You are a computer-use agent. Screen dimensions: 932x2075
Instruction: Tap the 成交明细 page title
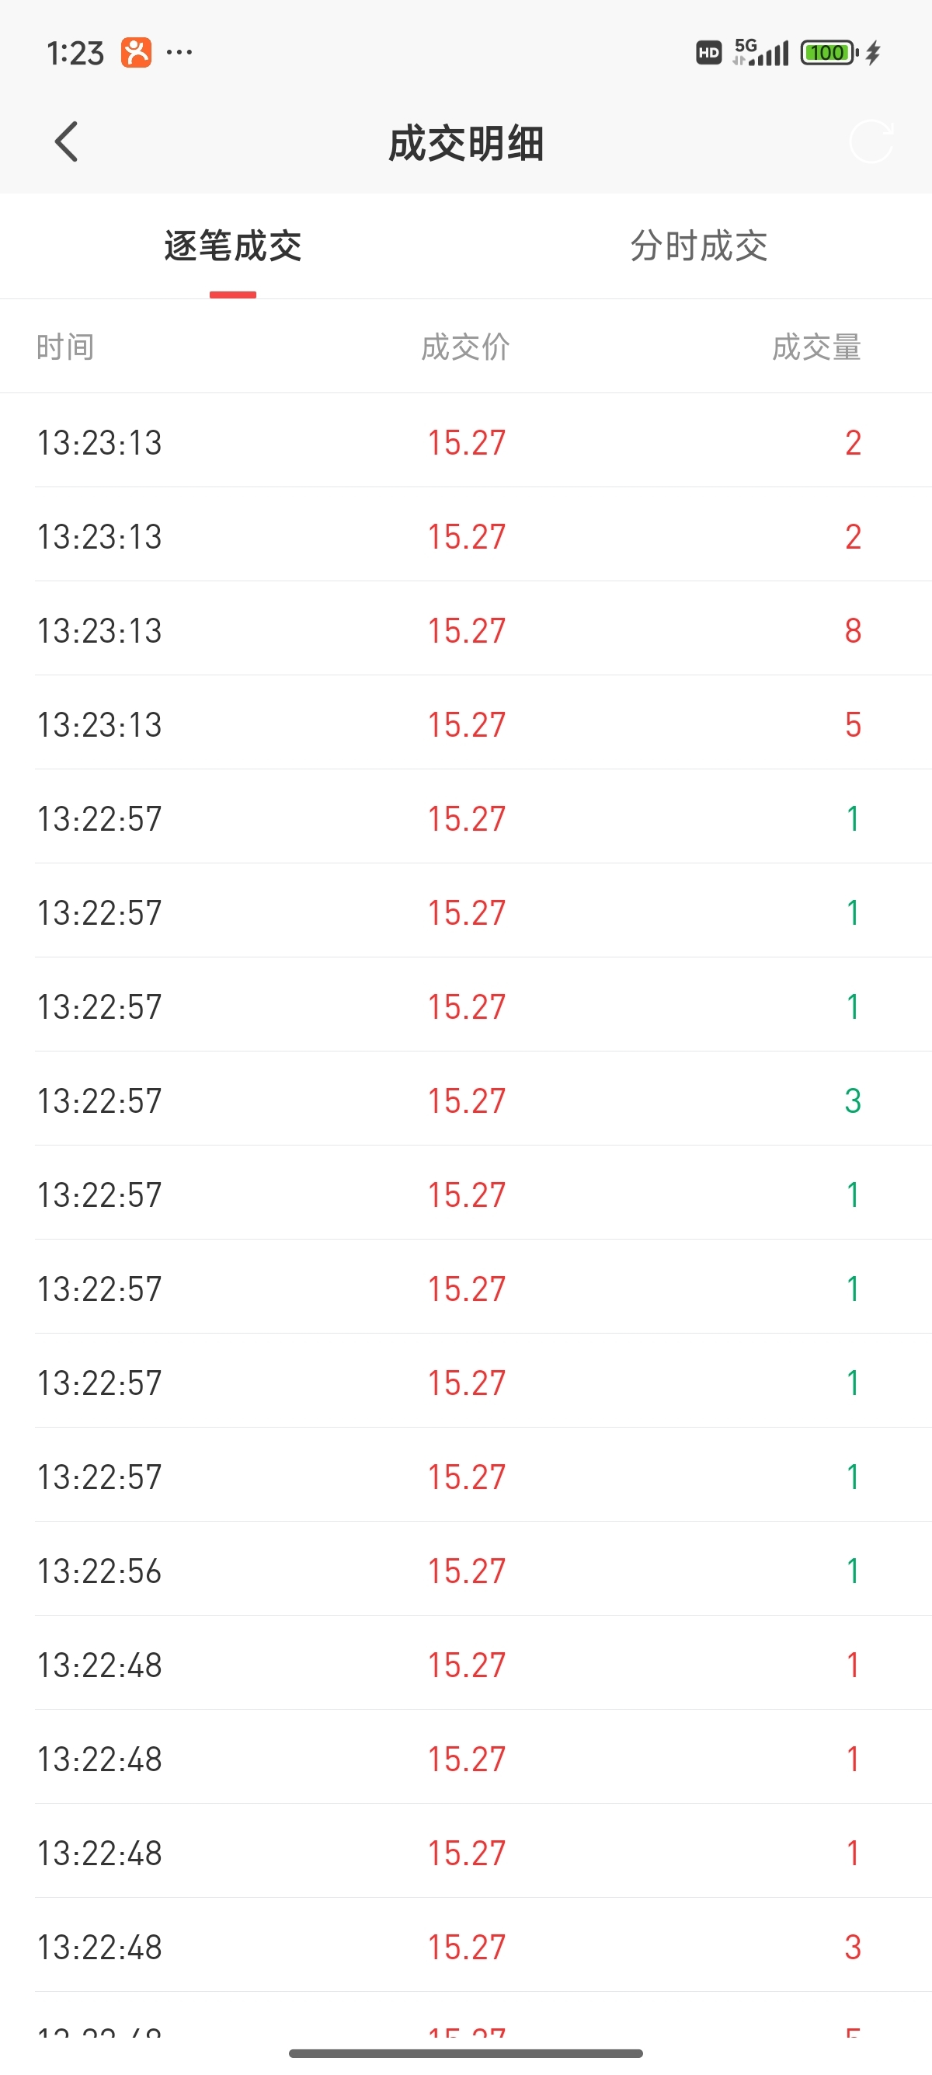click(466, 143)
